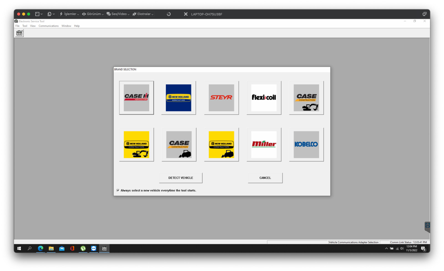Click the EST toolbar icon
Screen dimensions: 444x271
19,33
